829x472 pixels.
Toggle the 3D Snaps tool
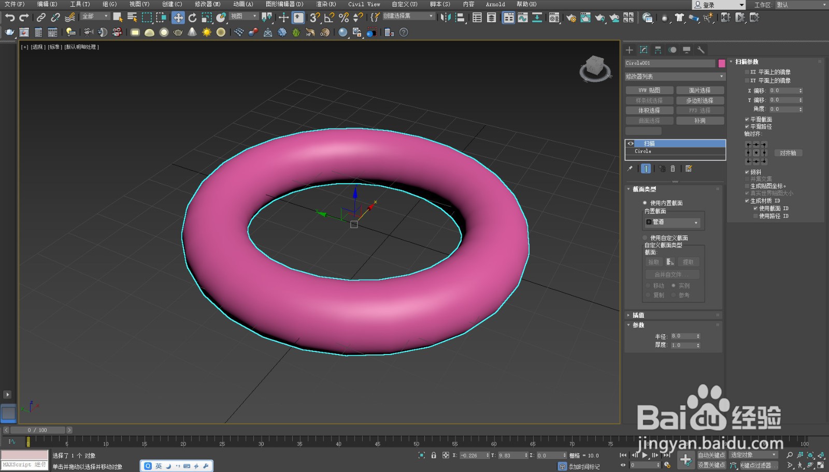coord(315,18)
